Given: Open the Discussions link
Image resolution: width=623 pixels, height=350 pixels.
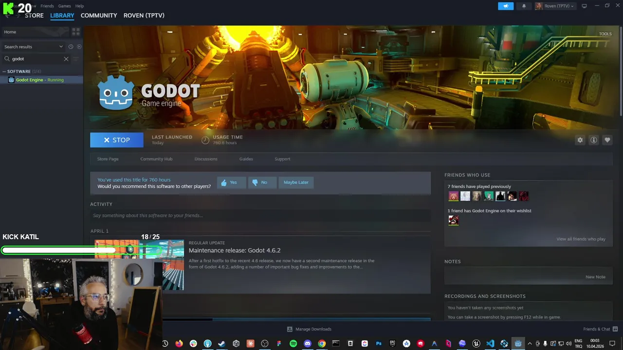Looking at the screenshot, I should (206, 159).
